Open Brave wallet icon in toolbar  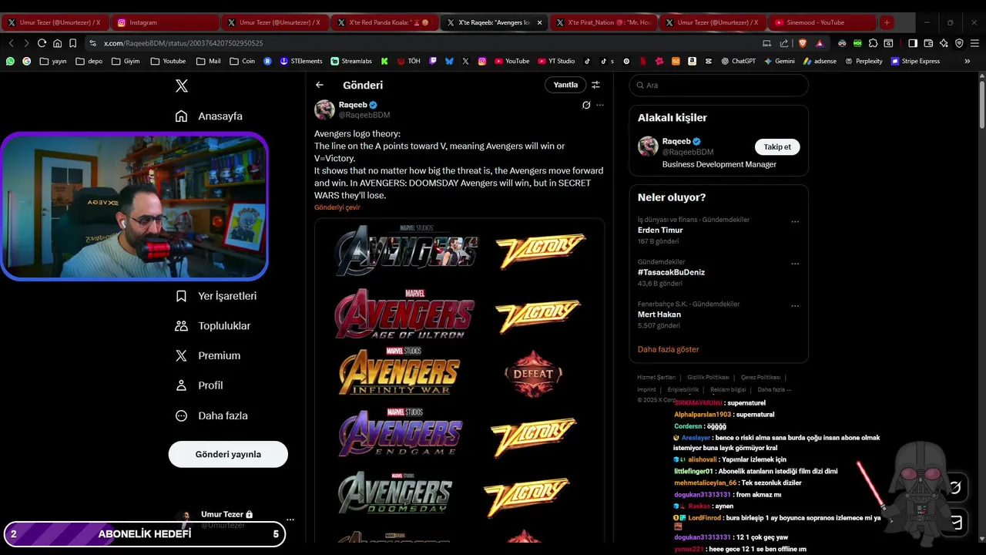(928, 43)
